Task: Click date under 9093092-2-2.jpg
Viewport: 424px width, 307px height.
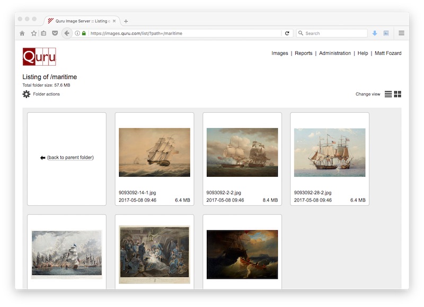Action: [225, 200]
